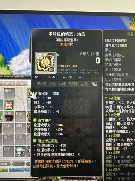Click the empty 褲子 pants slot

(x=9, y=140)
